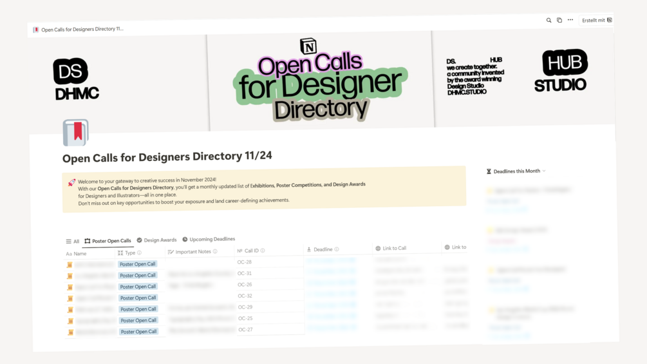
Task: Open the three-dots more options menu
Action: (x=570, y=20)
